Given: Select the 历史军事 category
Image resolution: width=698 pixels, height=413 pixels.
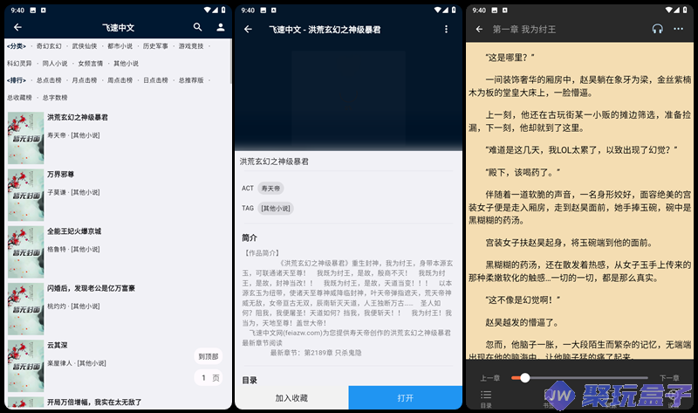Looking at the screenshot, I should point(155,46).
